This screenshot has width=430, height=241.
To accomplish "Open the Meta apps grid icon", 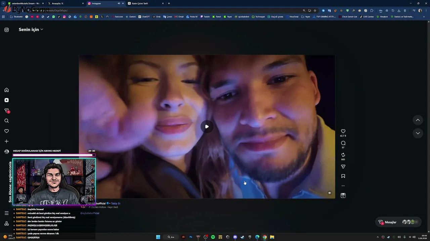I will (6, 224).
